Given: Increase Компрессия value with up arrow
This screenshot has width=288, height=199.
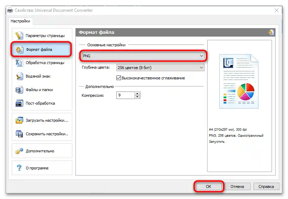Looking at the screenshot, I should point(137,94).
